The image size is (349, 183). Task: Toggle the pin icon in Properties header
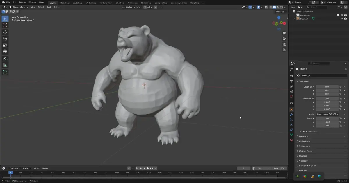click(346, 69)
